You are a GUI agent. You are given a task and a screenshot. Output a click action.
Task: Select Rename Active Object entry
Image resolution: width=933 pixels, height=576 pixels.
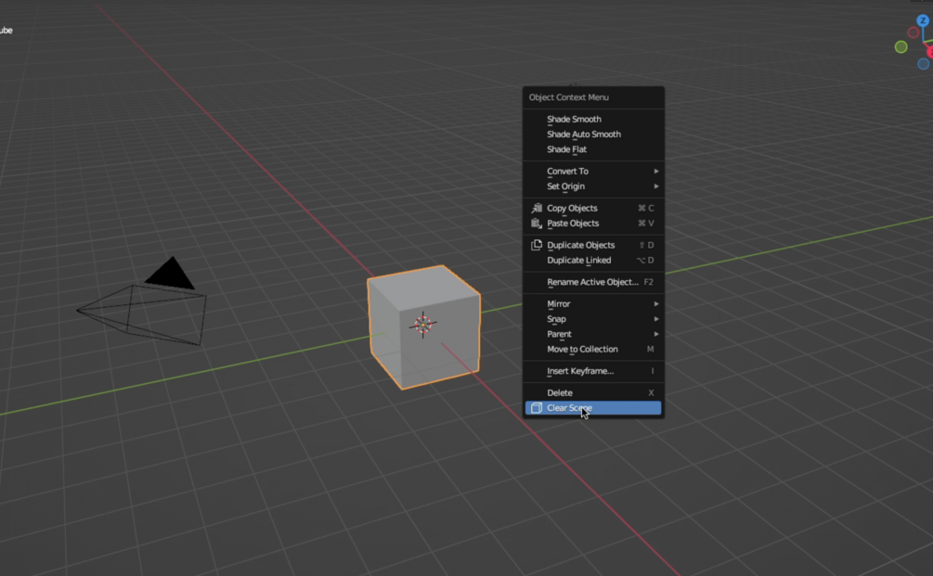tap(593, 282)
